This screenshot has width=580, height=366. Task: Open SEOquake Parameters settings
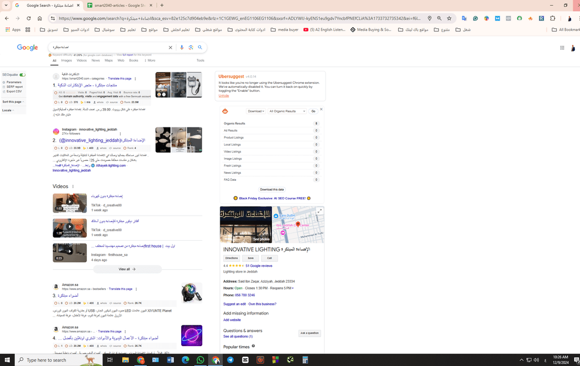[12, 82]
